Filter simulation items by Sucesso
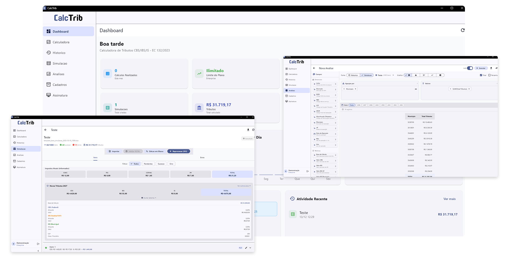 tap(161, 164)
